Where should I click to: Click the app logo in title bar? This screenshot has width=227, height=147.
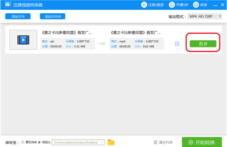coord(8,5)
